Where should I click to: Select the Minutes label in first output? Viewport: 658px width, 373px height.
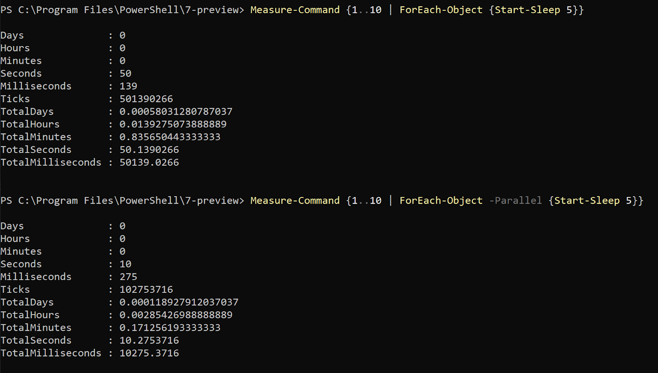(x=21, y=60)
